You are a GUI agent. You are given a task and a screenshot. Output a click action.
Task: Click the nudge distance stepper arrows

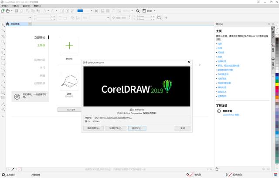129,18
